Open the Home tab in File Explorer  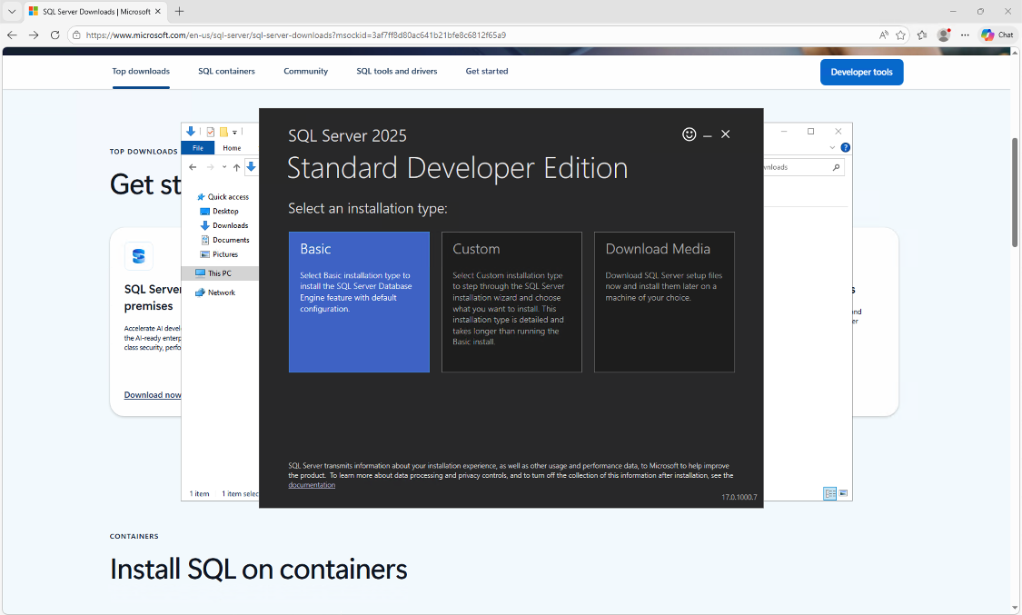click(232, 148)
